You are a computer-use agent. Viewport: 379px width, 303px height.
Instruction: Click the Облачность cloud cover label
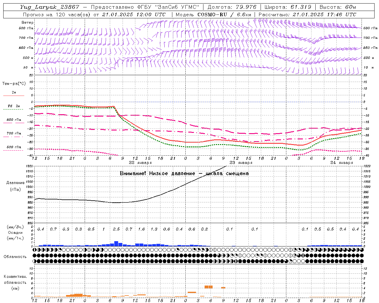pyautogui.click(x=15, y=257)
